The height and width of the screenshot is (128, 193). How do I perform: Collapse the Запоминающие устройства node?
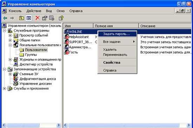point(4,69)
